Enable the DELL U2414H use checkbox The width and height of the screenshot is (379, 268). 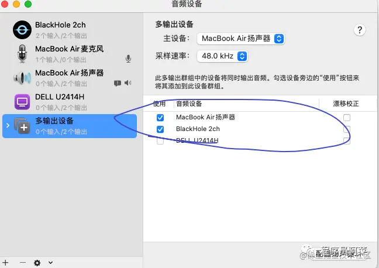pyautogui.click(x=160, y=141)
